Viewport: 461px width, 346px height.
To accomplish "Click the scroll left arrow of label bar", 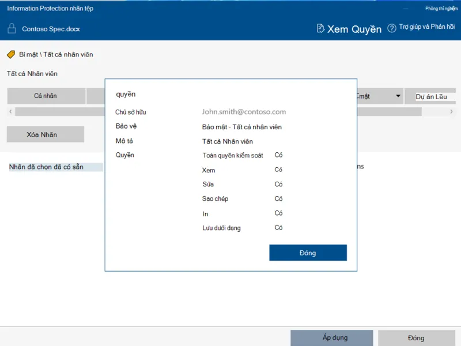I will tap(10, 111).
